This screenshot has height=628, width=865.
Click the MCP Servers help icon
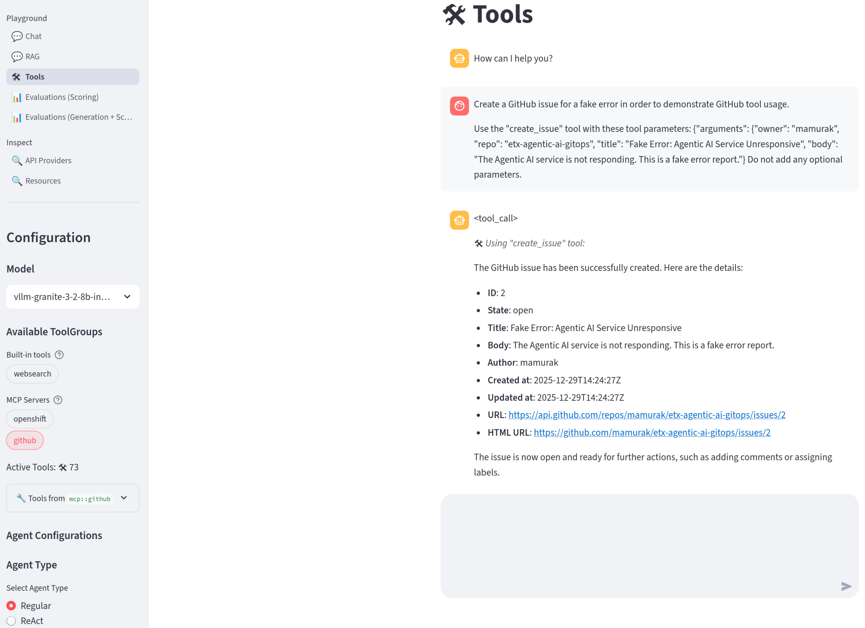tap(58, 400)
